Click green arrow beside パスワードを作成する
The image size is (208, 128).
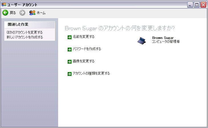click(x=70, y=49)
